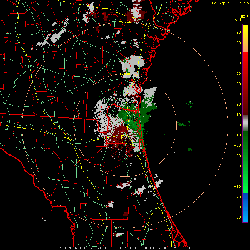
Task: Click the NEXR label above the color scale
Action: (244, 17)
